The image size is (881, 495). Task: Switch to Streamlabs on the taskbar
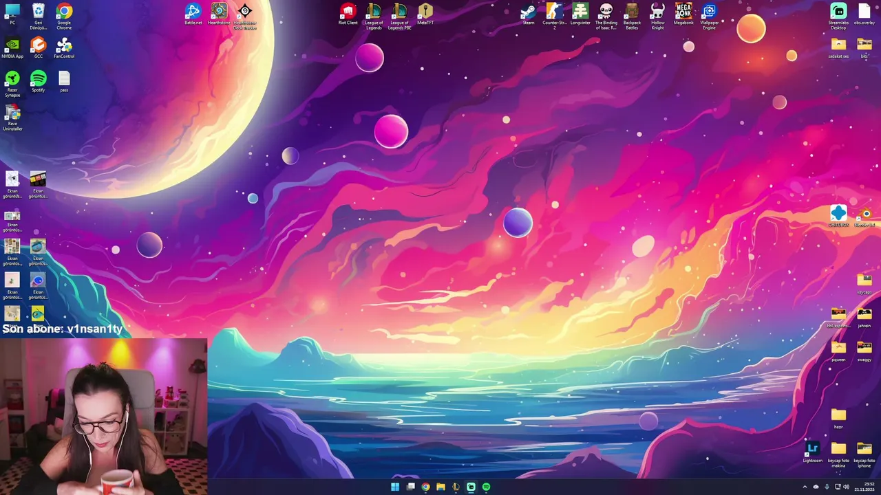coord(471,487)
